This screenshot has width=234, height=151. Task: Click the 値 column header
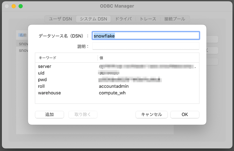[x=148, y=58]
